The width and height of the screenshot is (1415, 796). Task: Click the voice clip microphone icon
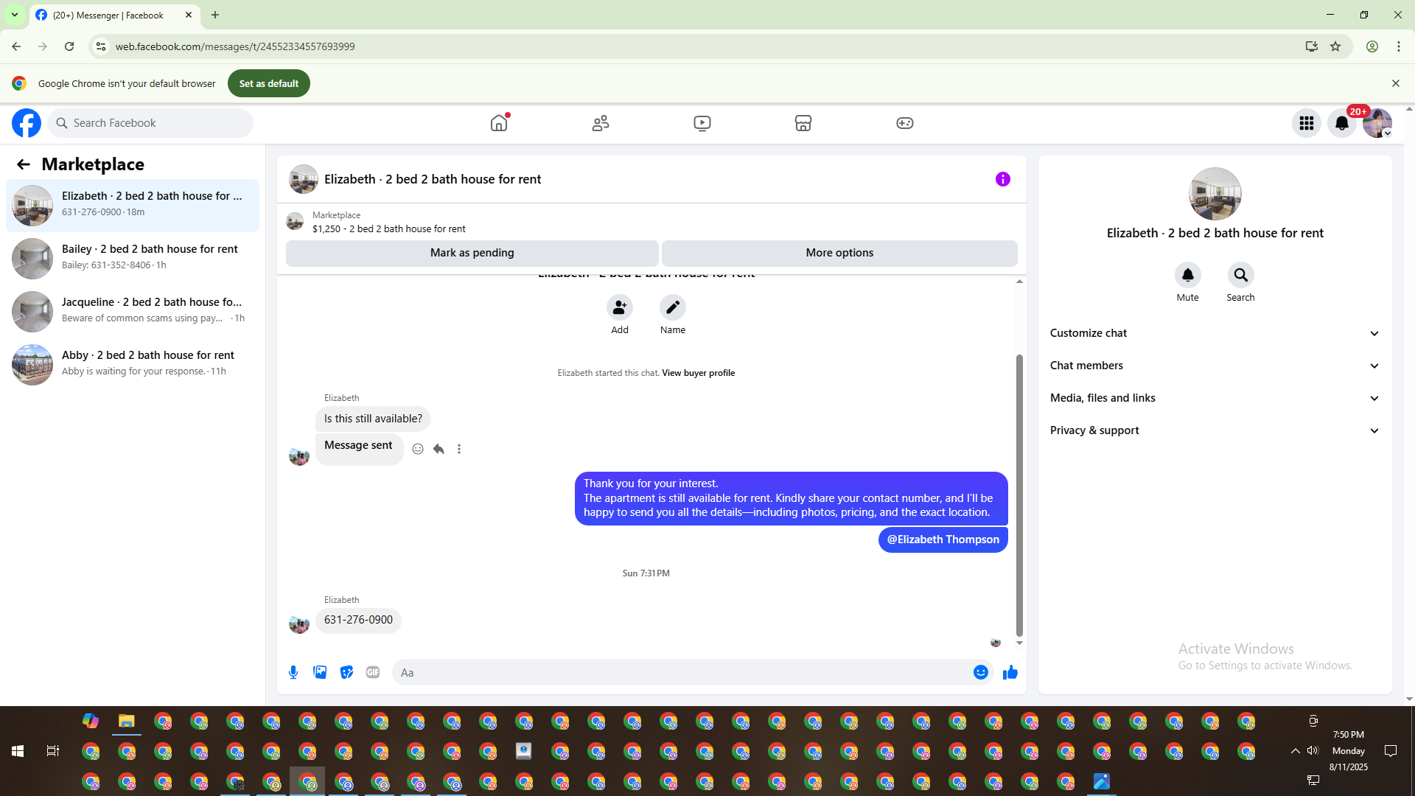coord(293,672)
